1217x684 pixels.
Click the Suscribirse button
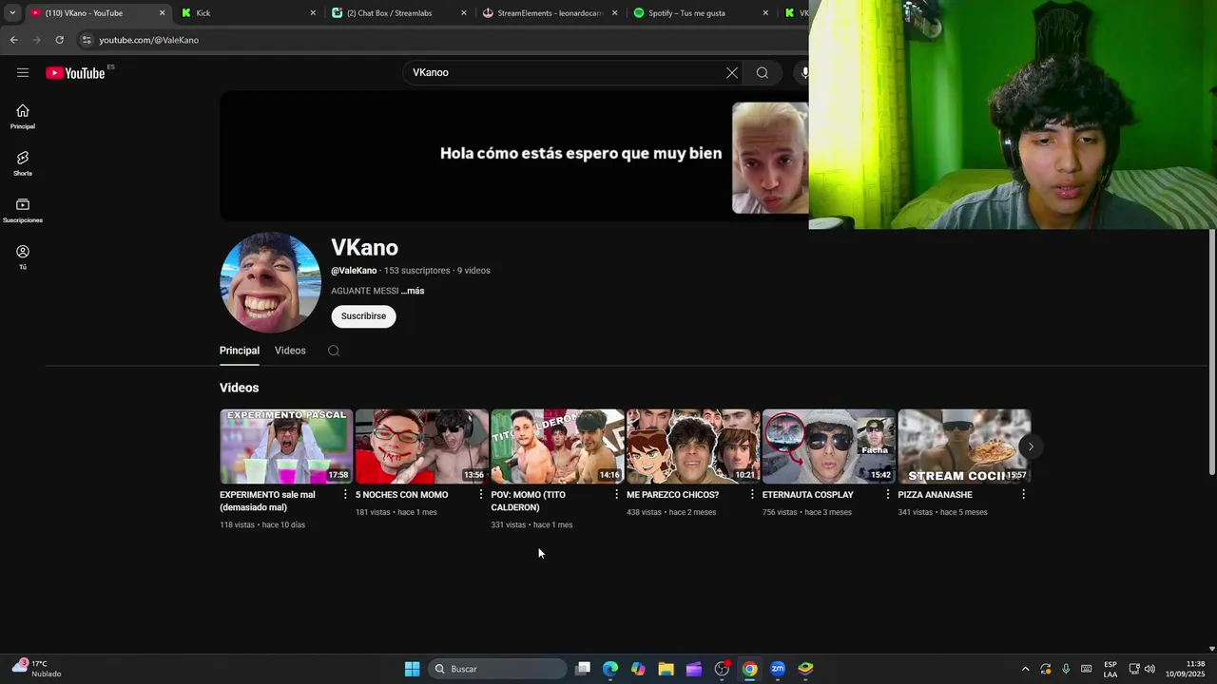pos(363,316)
